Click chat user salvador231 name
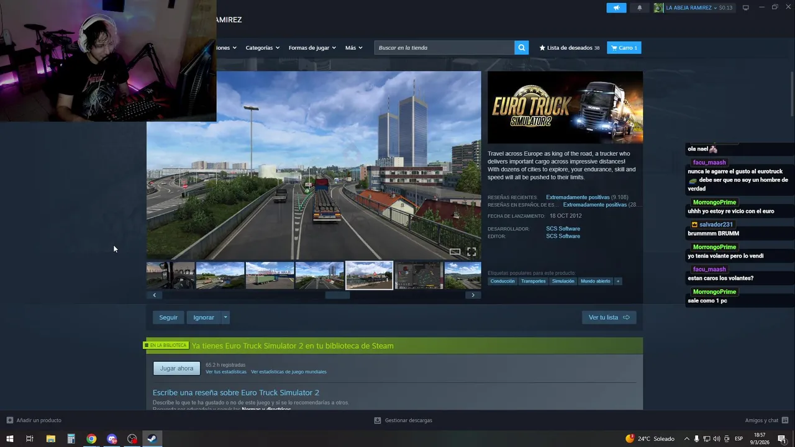The width and height of the screenshot is (795, 447). click(715, 225)
